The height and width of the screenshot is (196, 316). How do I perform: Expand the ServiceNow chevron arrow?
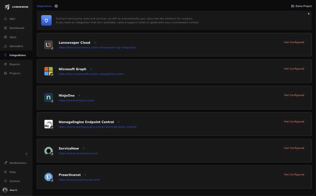pos(83,148)
